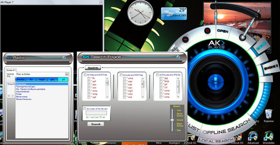Open the Recycle Bin (Корзина) desktop icon

[x=268, y=116]
